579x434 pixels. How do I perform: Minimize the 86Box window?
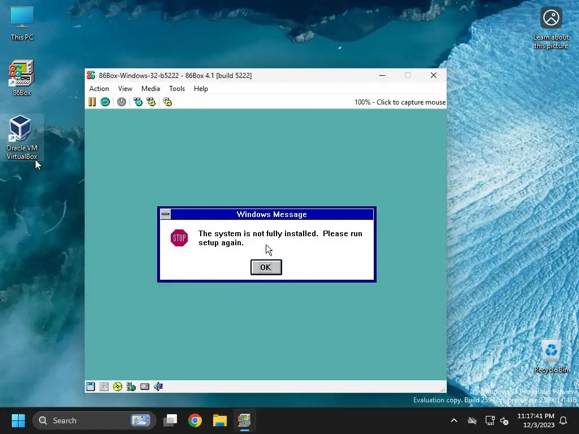382,75
